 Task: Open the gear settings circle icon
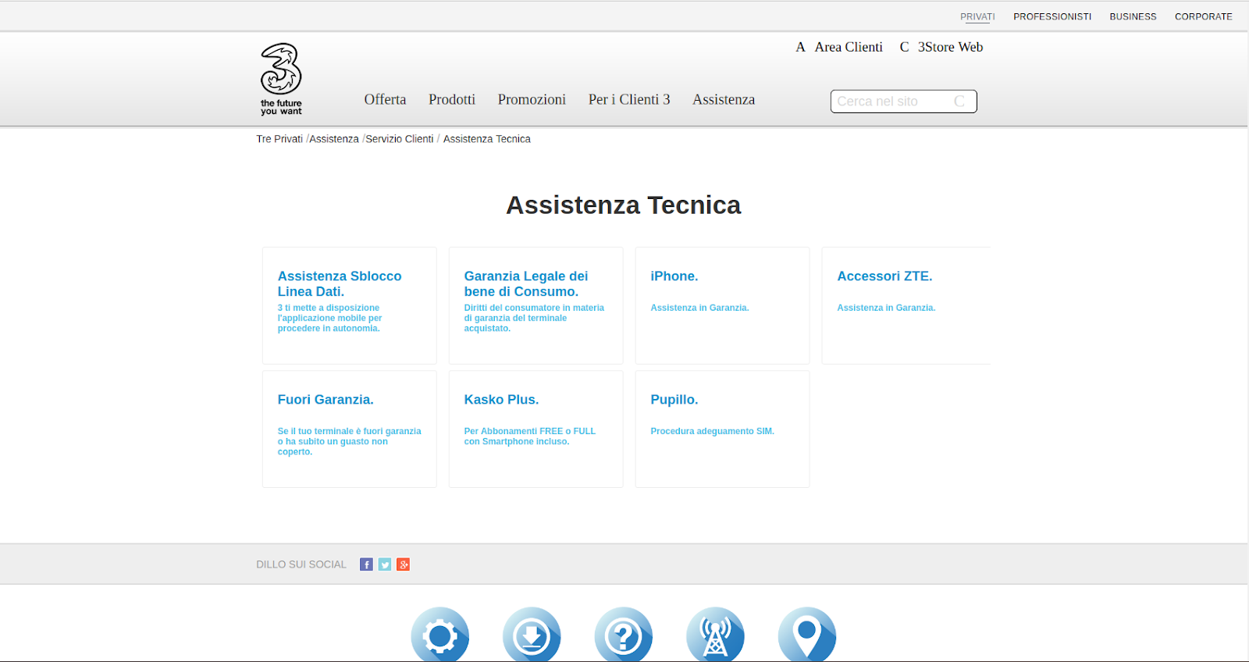point(440,635)
